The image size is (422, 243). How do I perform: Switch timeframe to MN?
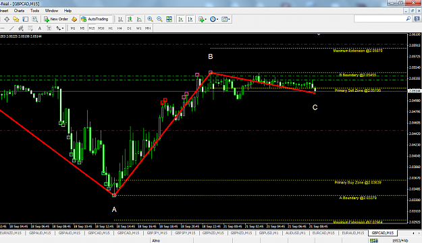tap(148, 28)
